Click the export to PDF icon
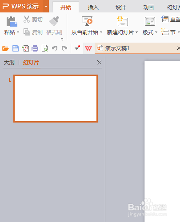 point(25,48)
